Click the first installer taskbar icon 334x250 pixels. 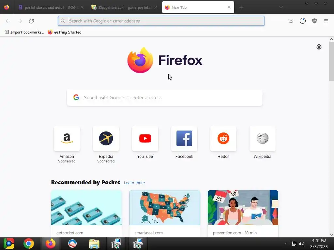pos(116,243)
